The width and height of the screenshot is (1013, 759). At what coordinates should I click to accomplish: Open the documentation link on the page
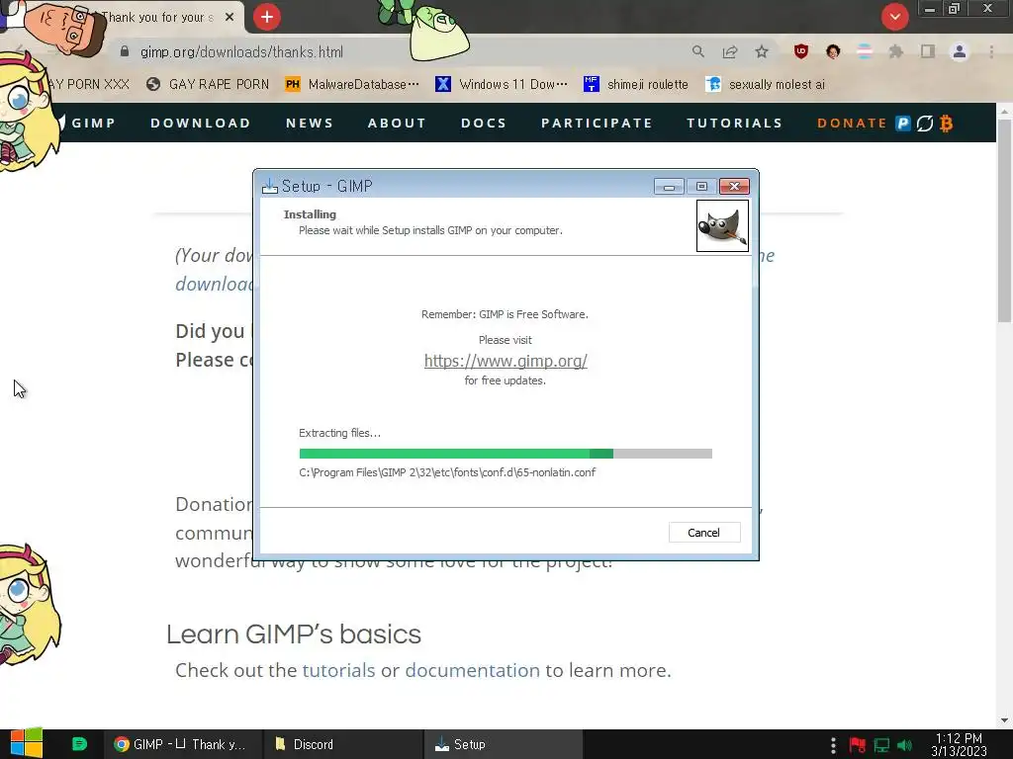point(472,670)
